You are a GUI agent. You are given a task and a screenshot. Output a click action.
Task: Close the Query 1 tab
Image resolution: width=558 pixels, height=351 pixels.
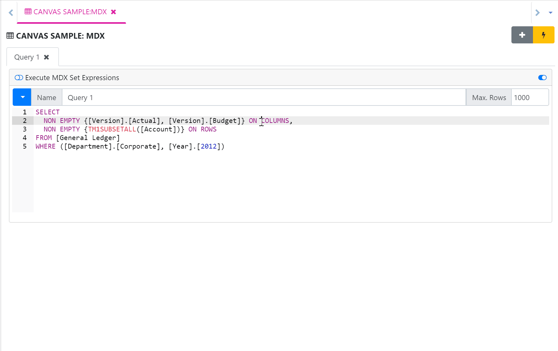pos(47,57)
